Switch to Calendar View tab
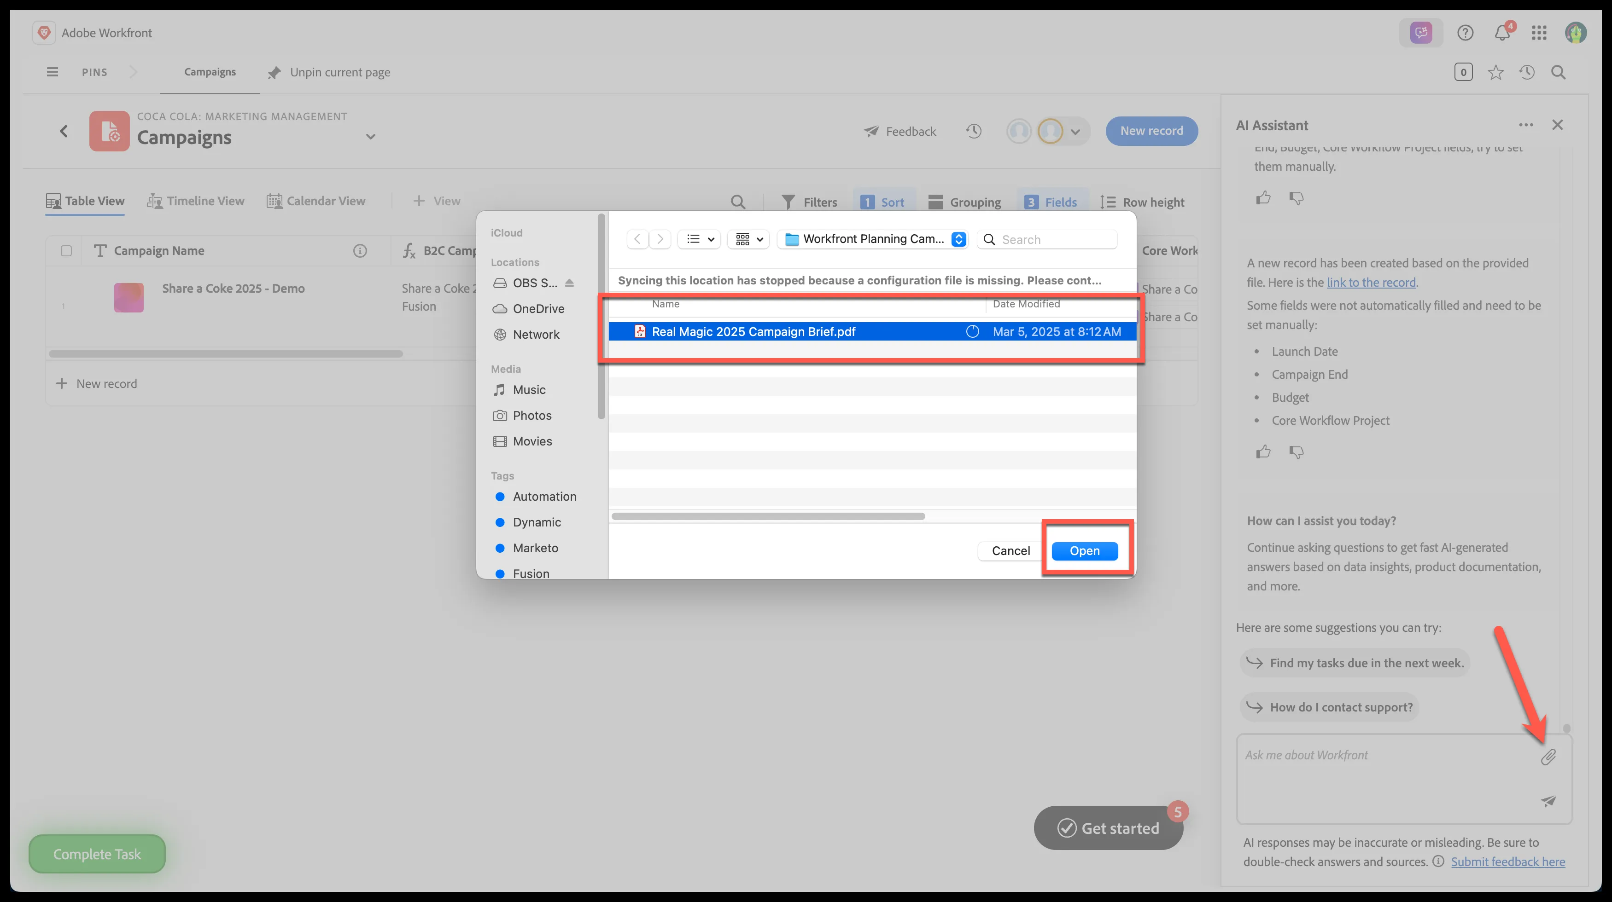The image size is (1612, 902). pyautogui.click(x=316, y=201)
